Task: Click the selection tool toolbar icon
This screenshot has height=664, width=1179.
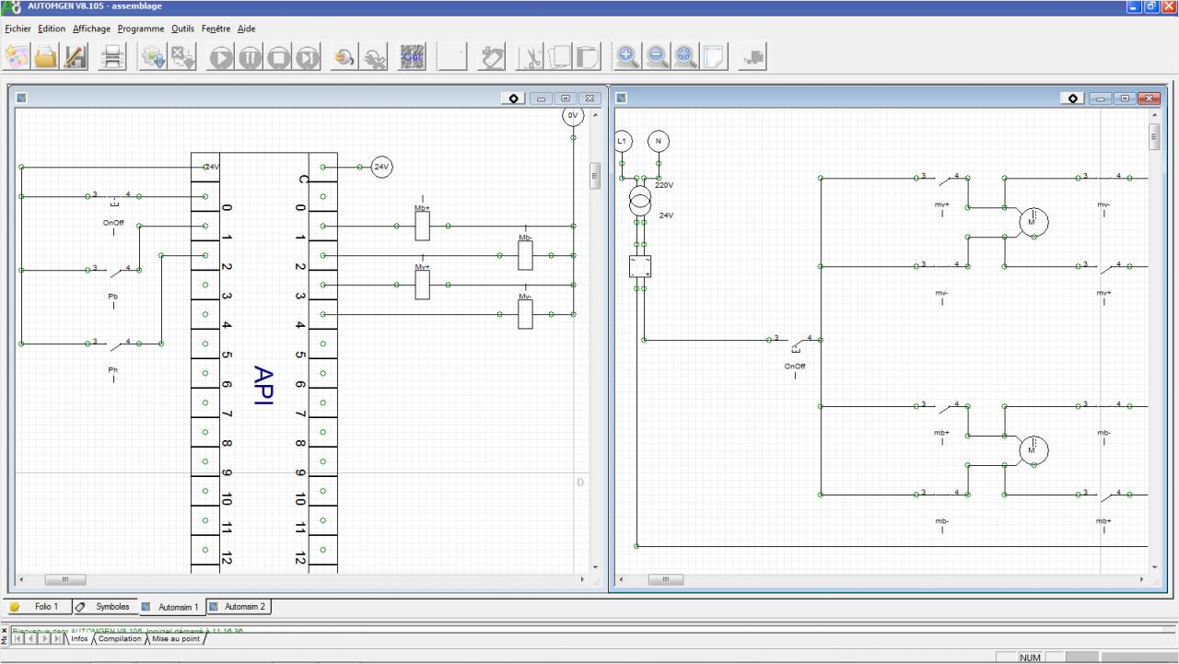Action: [x=493, y=57]
